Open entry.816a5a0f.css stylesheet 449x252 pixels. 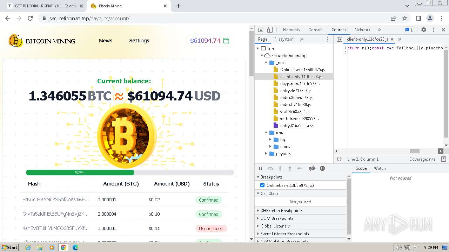(x=297, y=126)
